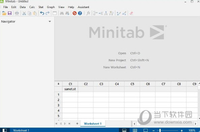
Task: Click the sanet.st column name cell
Action: pos(70,89)
